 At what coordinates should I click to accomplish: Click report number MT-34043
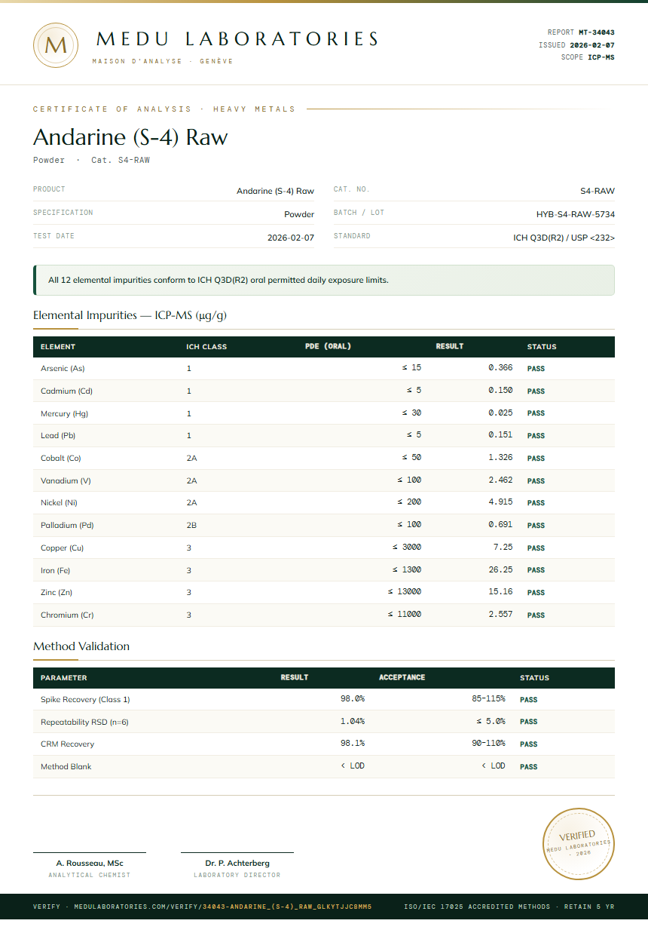pyautogui.click(x=597, y=32)
